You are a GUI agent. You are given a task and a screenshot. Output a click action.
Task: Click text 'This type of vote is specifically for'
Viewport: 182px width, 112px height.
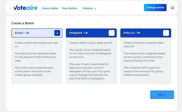click(x=89, y=64)
